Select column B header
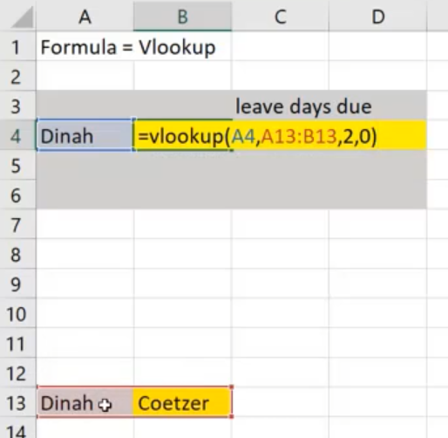448x438 pixels. pyautogui.click(x=182, y=16)
